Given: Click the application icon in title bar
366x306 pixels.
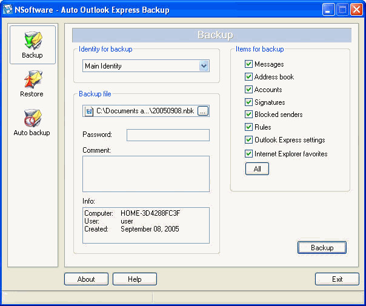Looking at the screenshot, I should tap(8, 10).
